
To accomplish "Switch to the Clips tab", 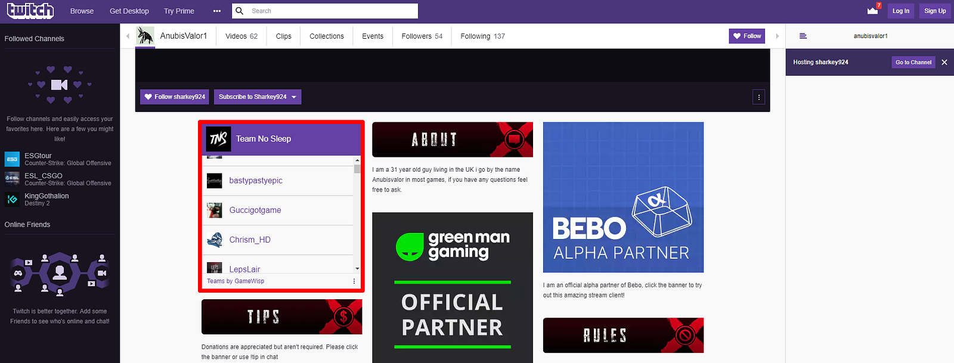I will (x=284, y=36).
